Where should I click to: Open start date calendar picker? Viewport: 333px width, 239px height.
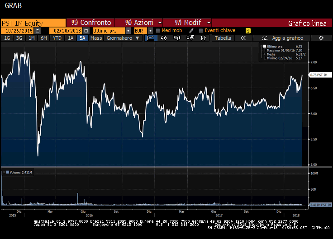click(38, 31)
